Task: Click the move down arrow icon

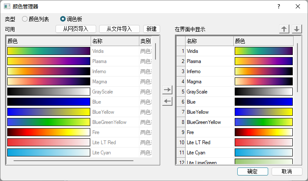Action: pyautogui.click(x=297, y=29)
